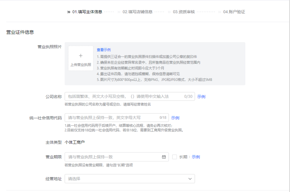Switch to the 03.资质审核 step
The width and height of the screenshot is (290, 192).
click(x=184, y=12)
